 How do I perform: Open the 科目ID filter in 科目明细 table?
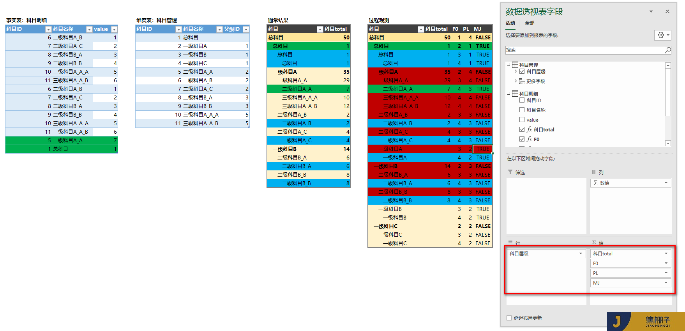[48, 29]
